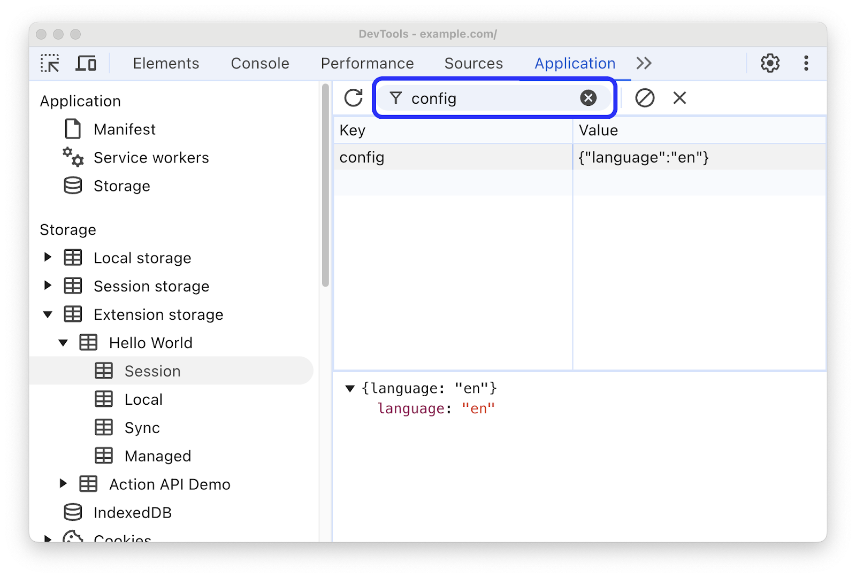Image resolution: width=856 pixels, height=578 pixels.
Task: Expand the Local storage tree item
Action: 47,257
